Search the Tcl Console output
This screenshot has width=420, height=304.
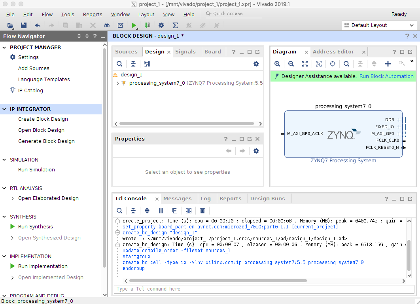(x=119, y=211)
